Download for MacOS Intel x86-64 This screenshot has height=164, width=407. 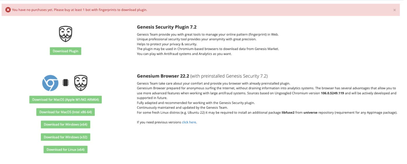[x=65, y=112]
